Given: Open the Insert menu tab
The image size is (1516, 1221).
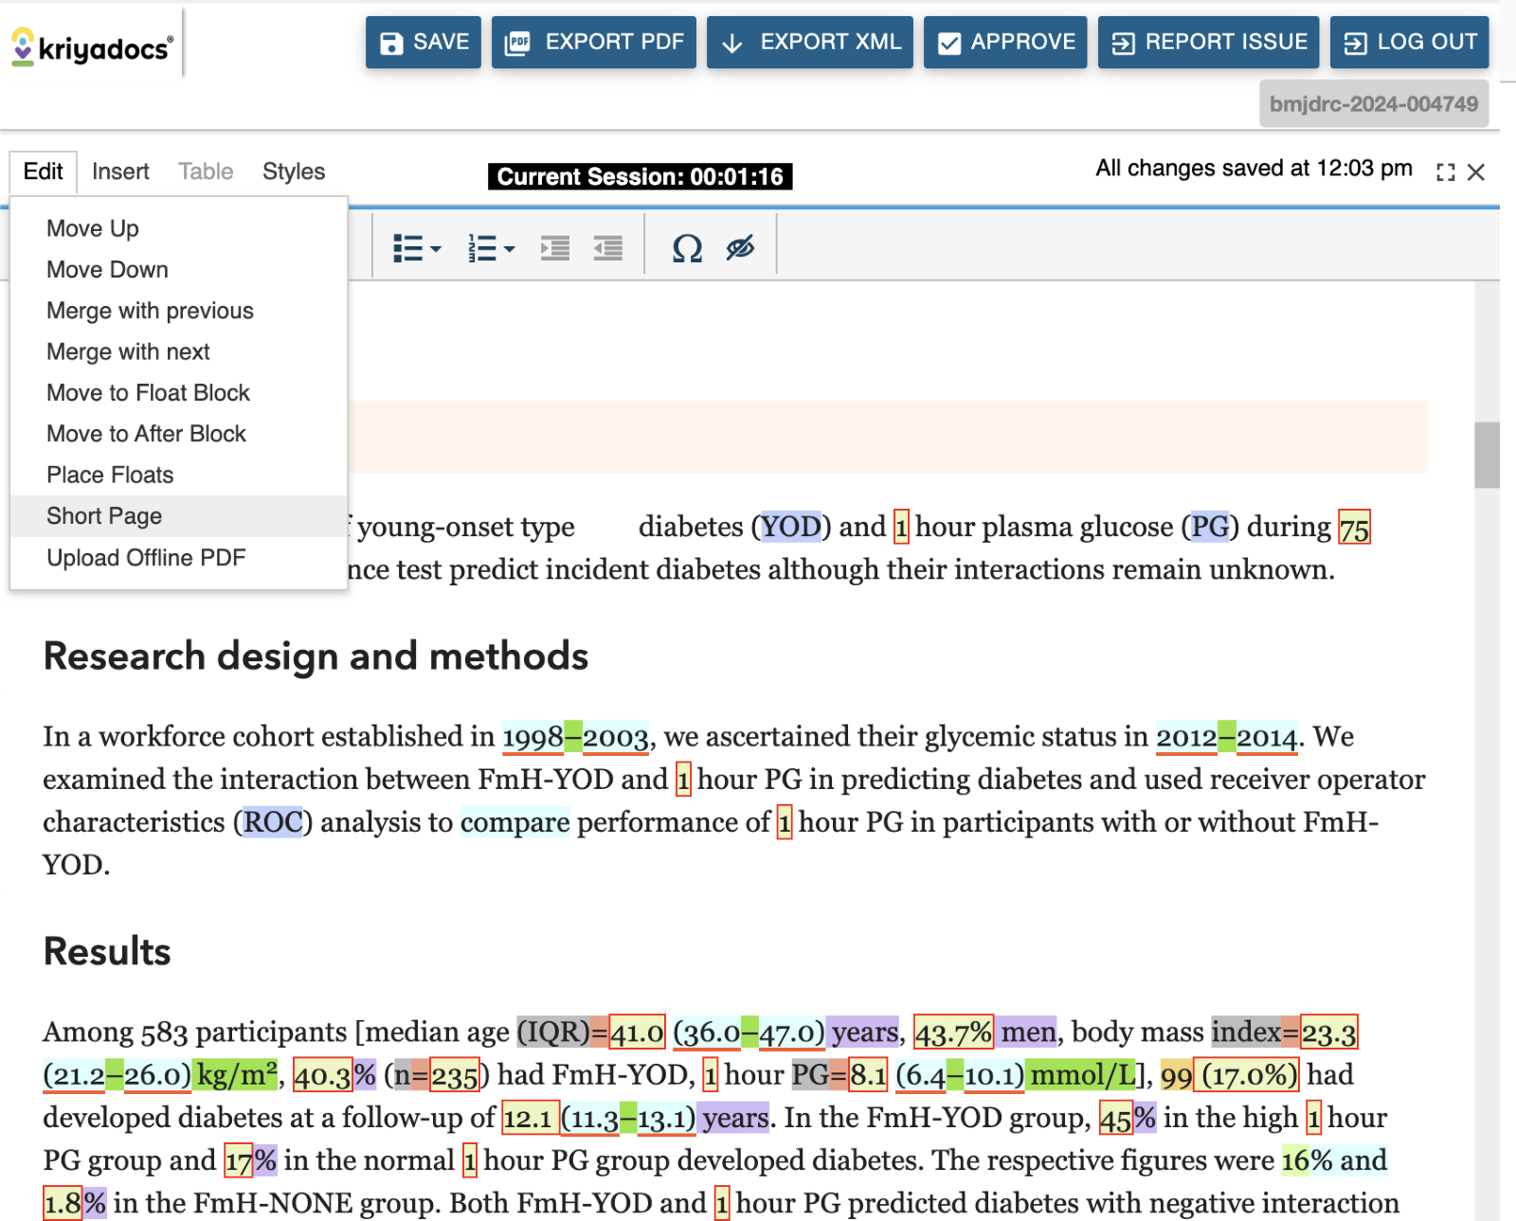Looking at the screenshot, I should (x=120, y=171).
